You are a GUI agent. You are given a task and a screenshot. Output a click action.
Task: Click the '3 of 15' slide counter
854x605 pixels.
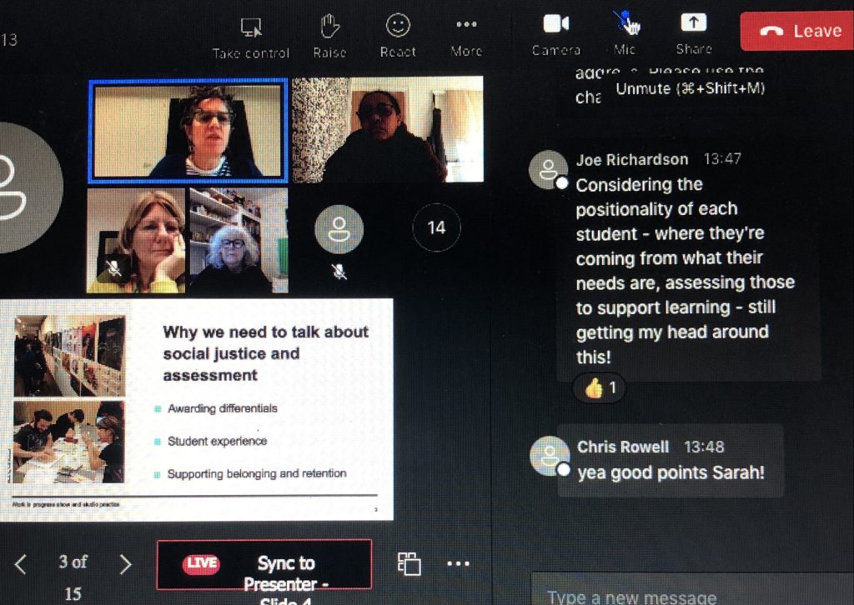(73, 577)
